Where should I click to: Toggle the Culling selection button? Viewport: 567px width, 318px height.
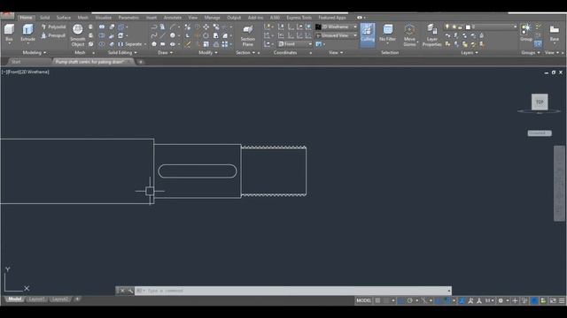click(x=368, y=35)
